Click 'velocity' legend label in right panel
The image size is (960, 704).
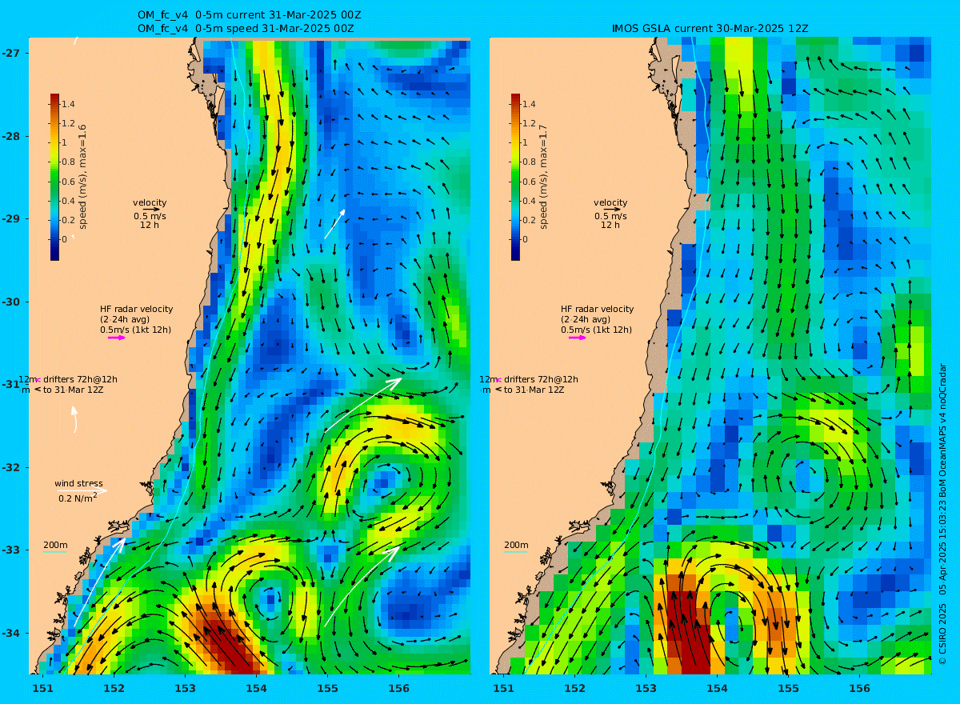click(610, 202)
